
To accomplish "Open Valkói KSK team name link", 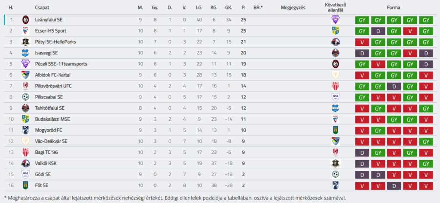I will (x=46, y=163).
